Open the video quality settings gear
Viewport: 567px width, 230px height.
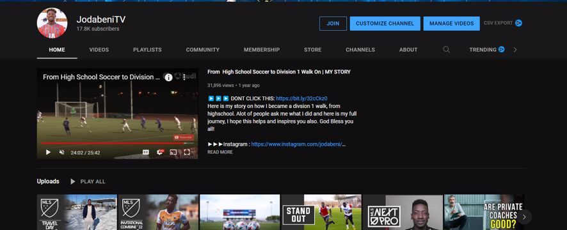point(160,152)
